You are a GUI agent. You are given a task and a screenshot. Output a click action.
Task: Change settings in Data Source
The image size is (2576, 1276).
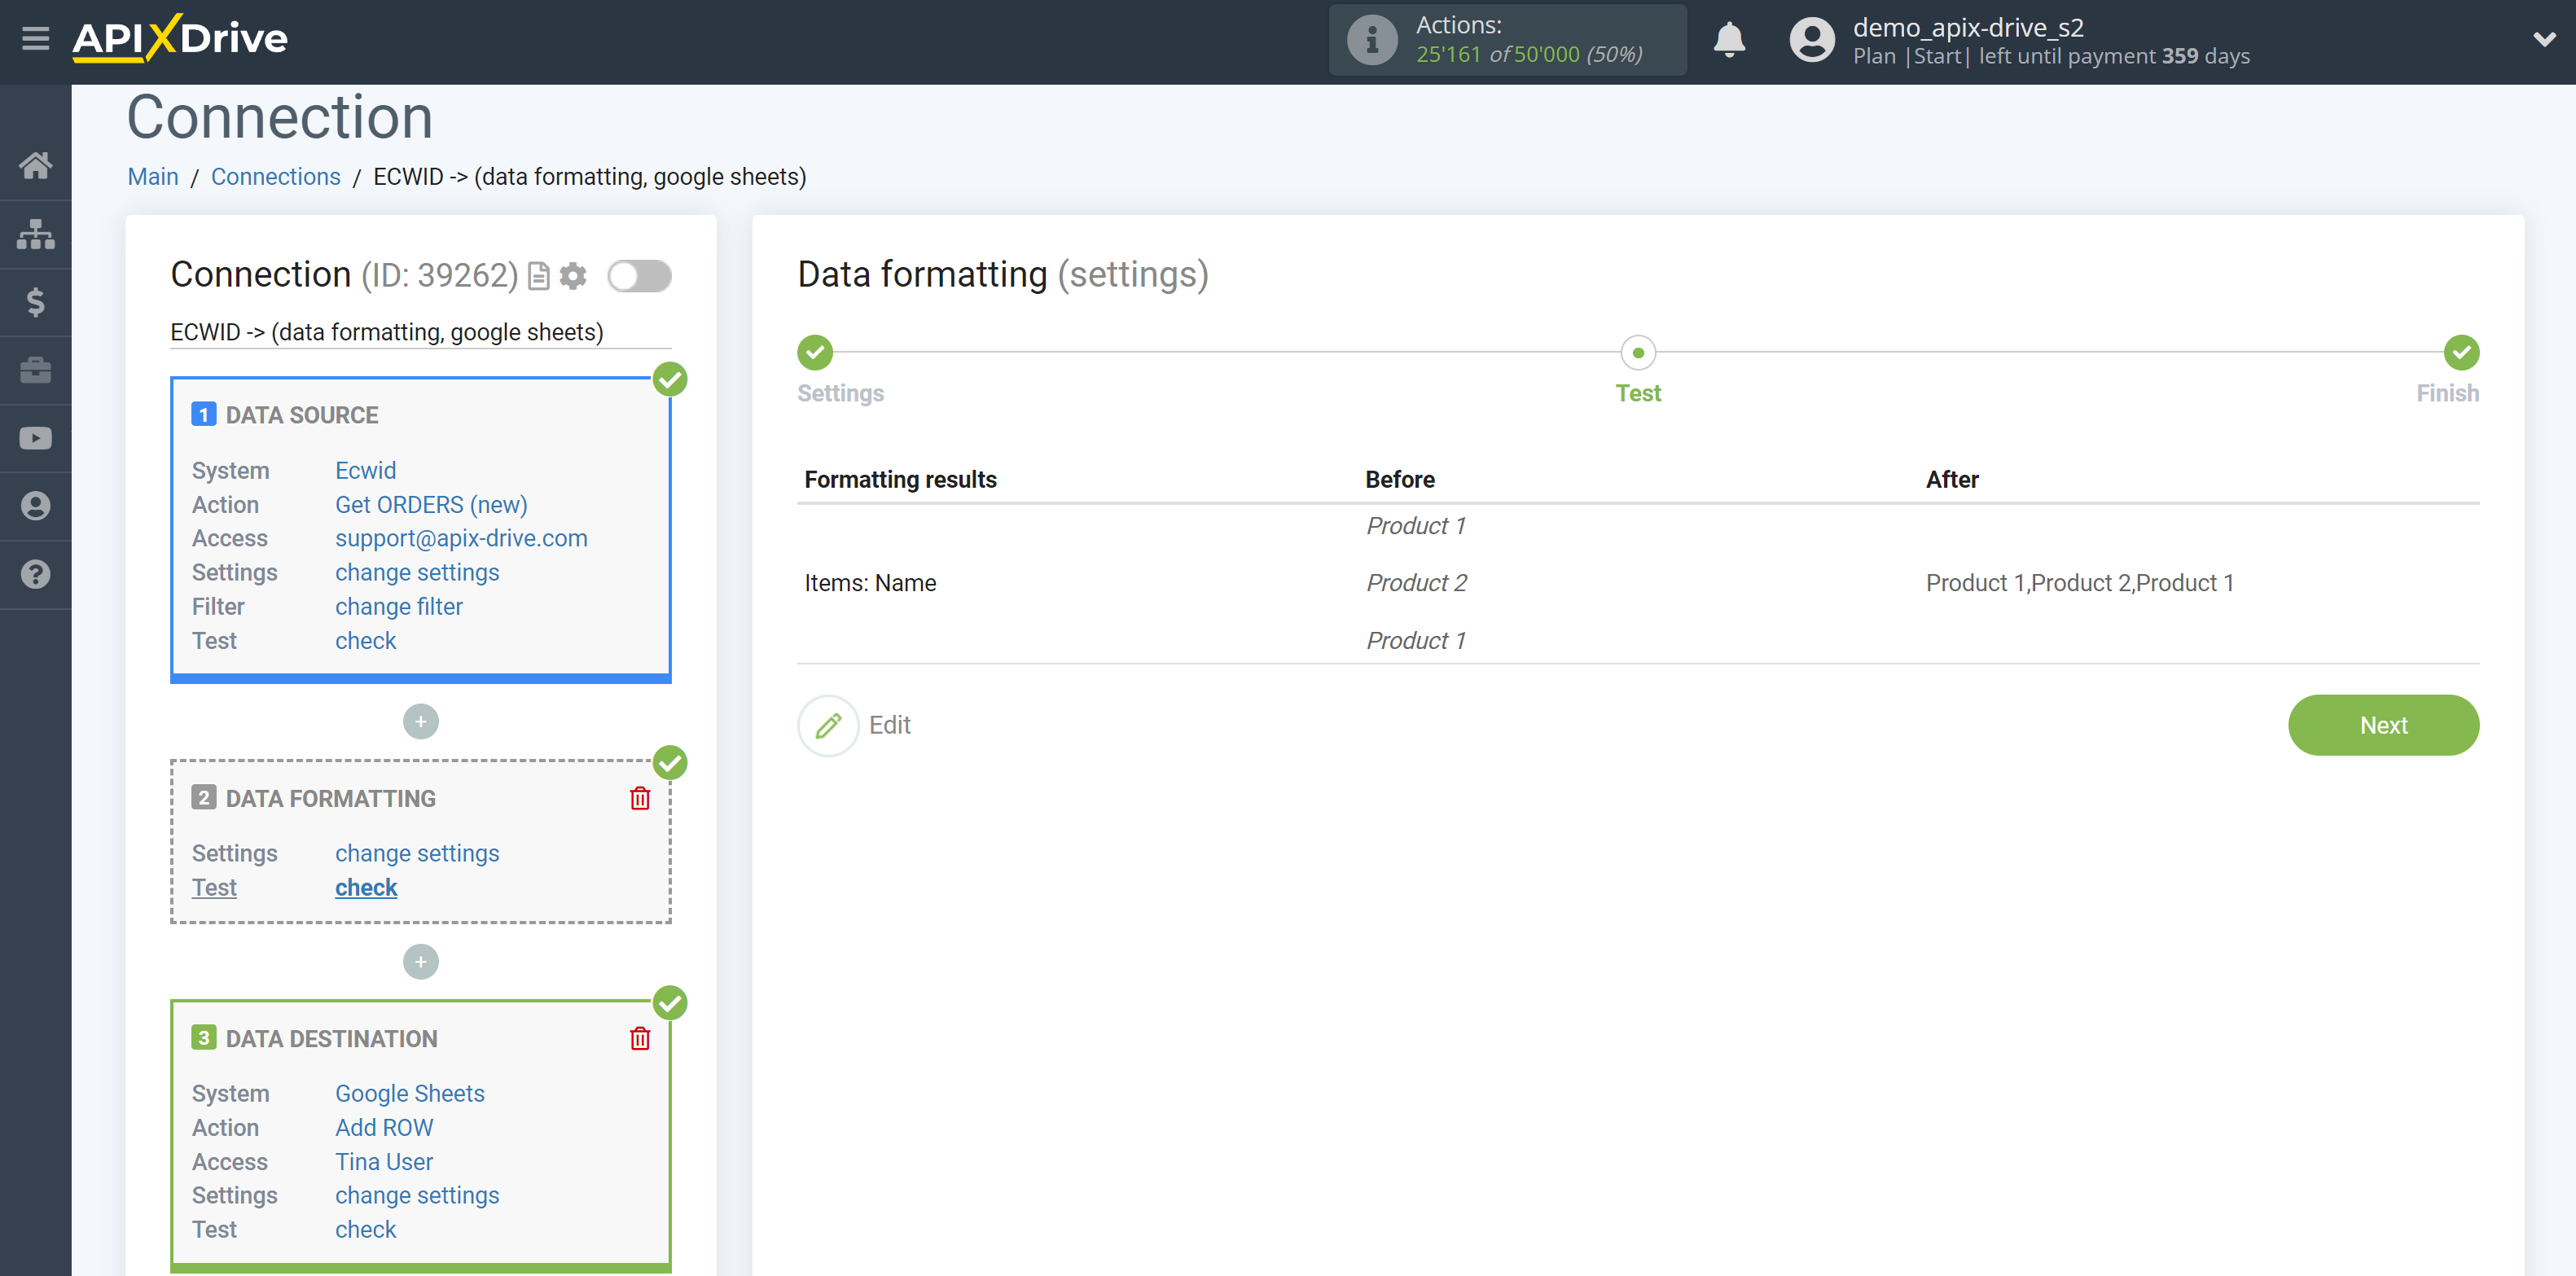(417, 572)
